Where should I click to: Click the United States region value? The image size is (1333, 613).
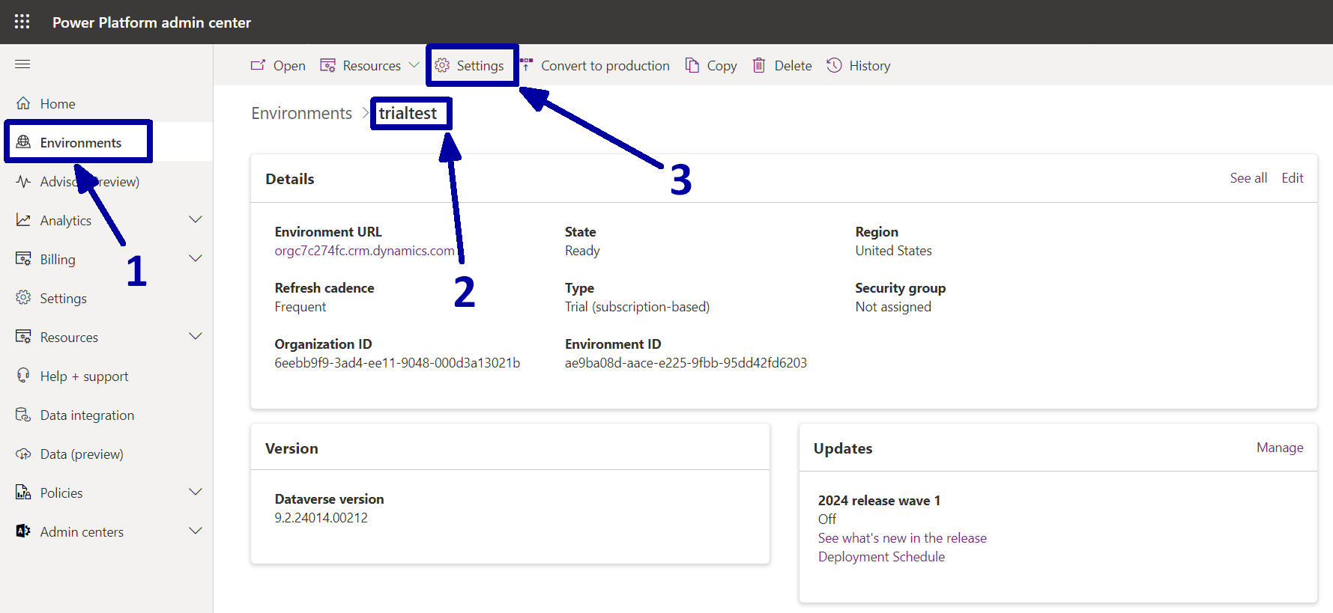(893, 251)
